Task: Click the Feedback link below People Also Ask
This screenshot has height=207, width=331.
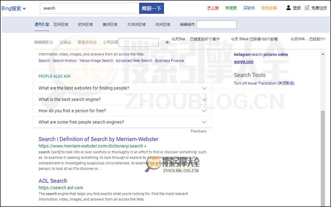Action: (x=198, y=131)
